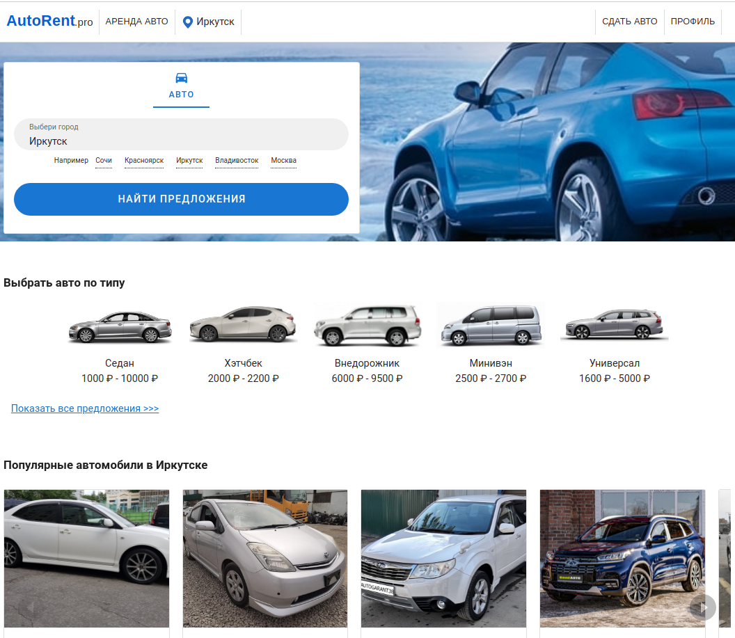Pick Москва from example cities
This screenshot has height=638, width=735.
(283, 161)
